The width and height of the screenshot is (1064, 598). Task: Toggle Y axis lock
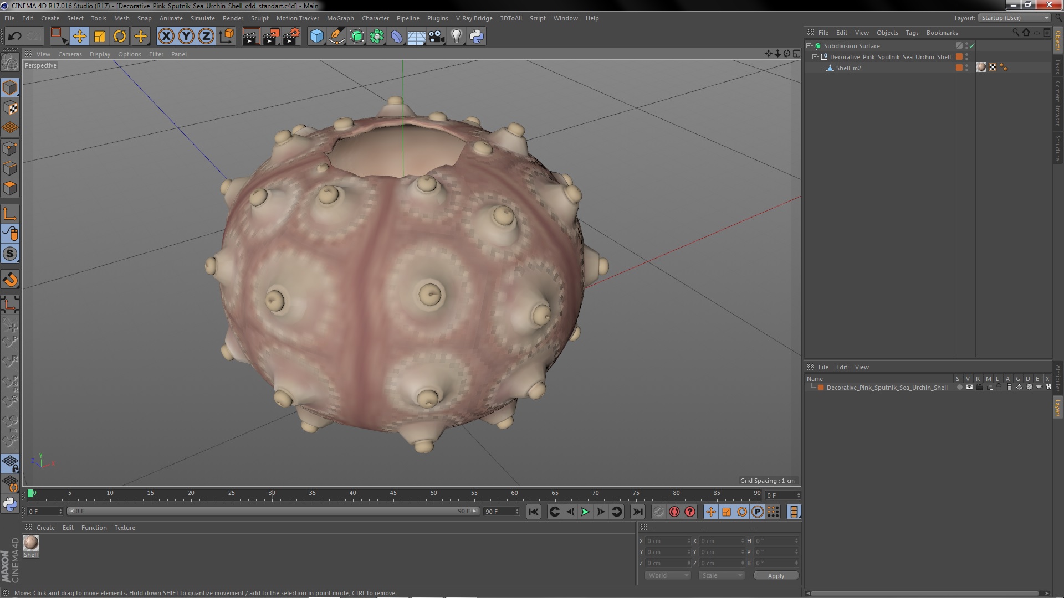pos(186,37)
